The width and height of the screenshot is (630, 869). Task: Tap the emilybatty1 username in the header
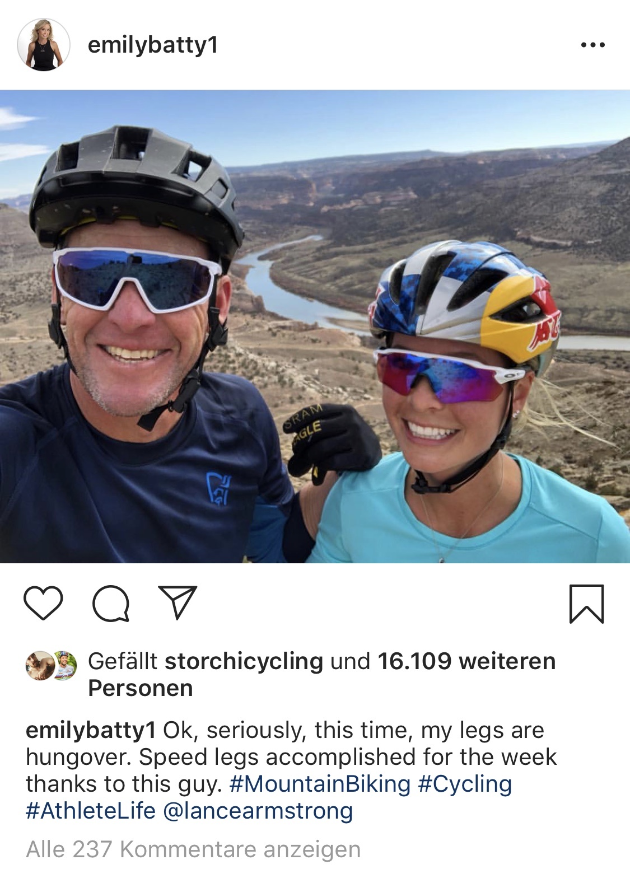click(x=153, y=45)
